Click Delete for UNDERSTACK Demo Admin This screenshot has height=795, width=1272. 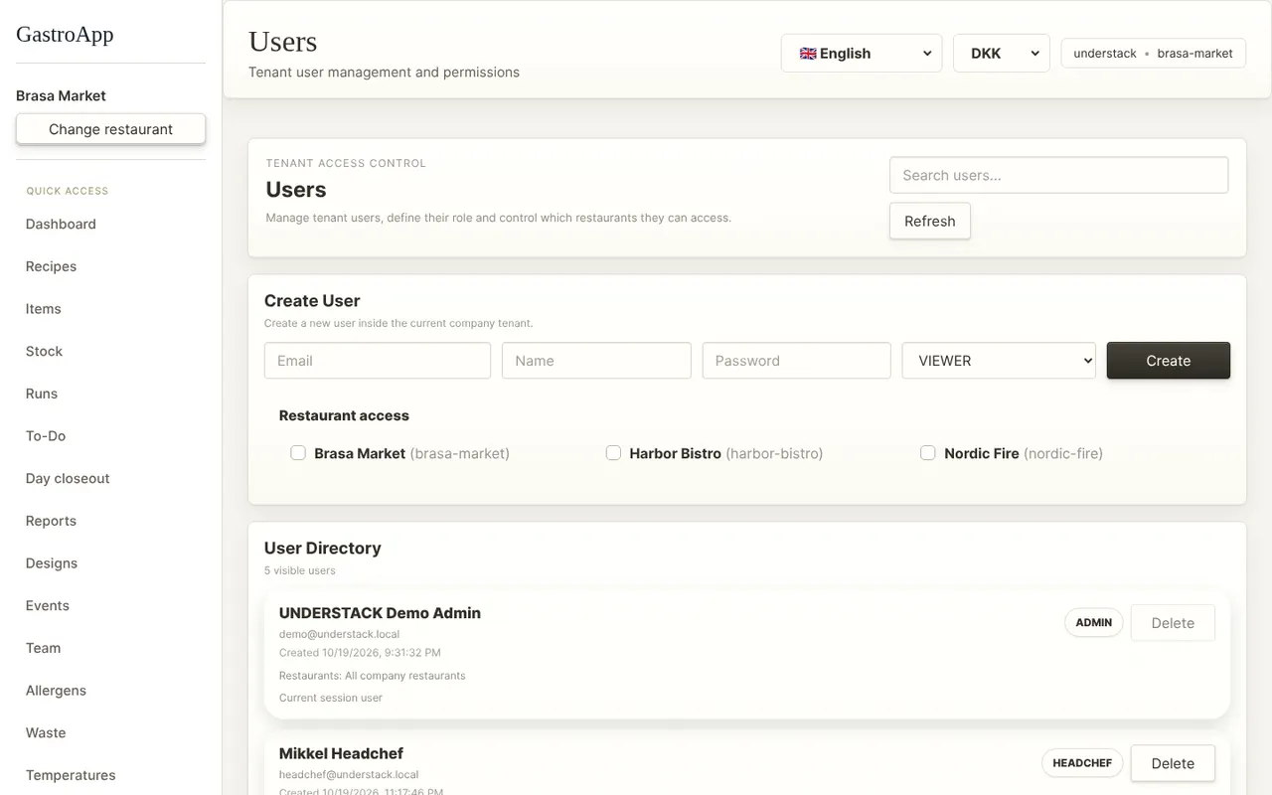(1173, 623)
